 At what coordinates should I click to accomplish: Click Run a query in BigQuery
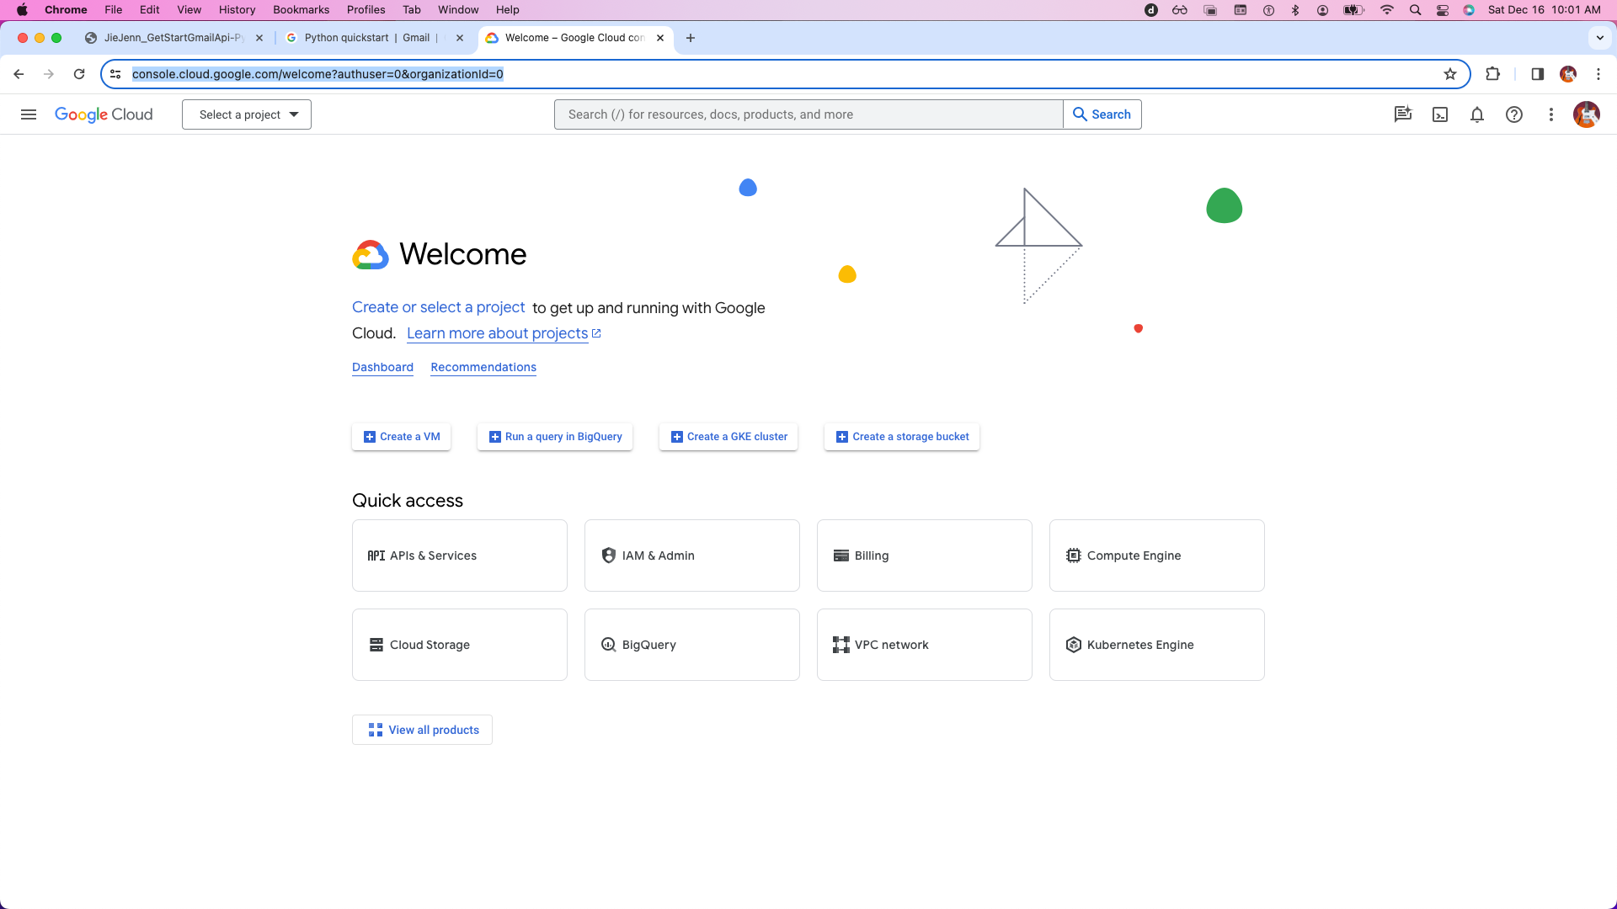[x=555, y=437]
